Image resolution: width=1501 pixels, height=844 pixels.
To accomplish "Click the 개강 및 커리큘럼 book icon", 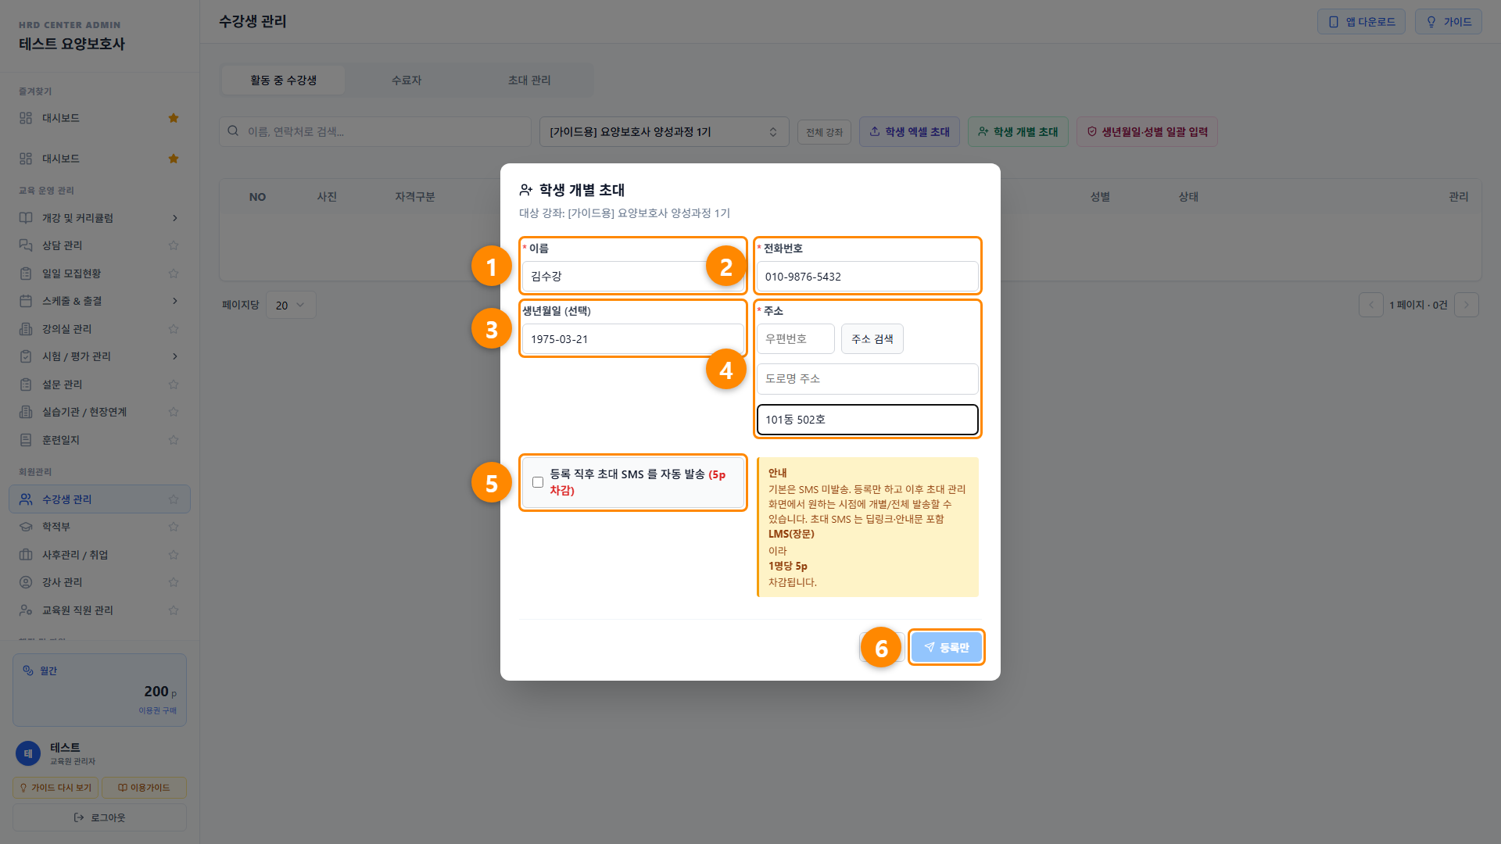I will [x=26, y=218].
